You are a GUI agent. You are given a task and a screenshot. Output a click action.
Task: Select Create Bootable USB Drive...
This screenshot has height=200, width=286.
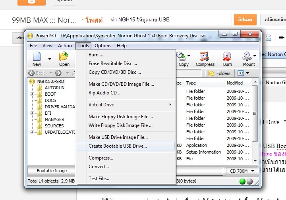(x=125, y=146)
